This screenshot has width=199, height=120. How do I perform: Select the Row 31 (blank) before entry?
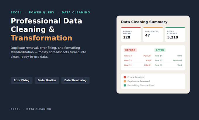[x=138, y=65]
